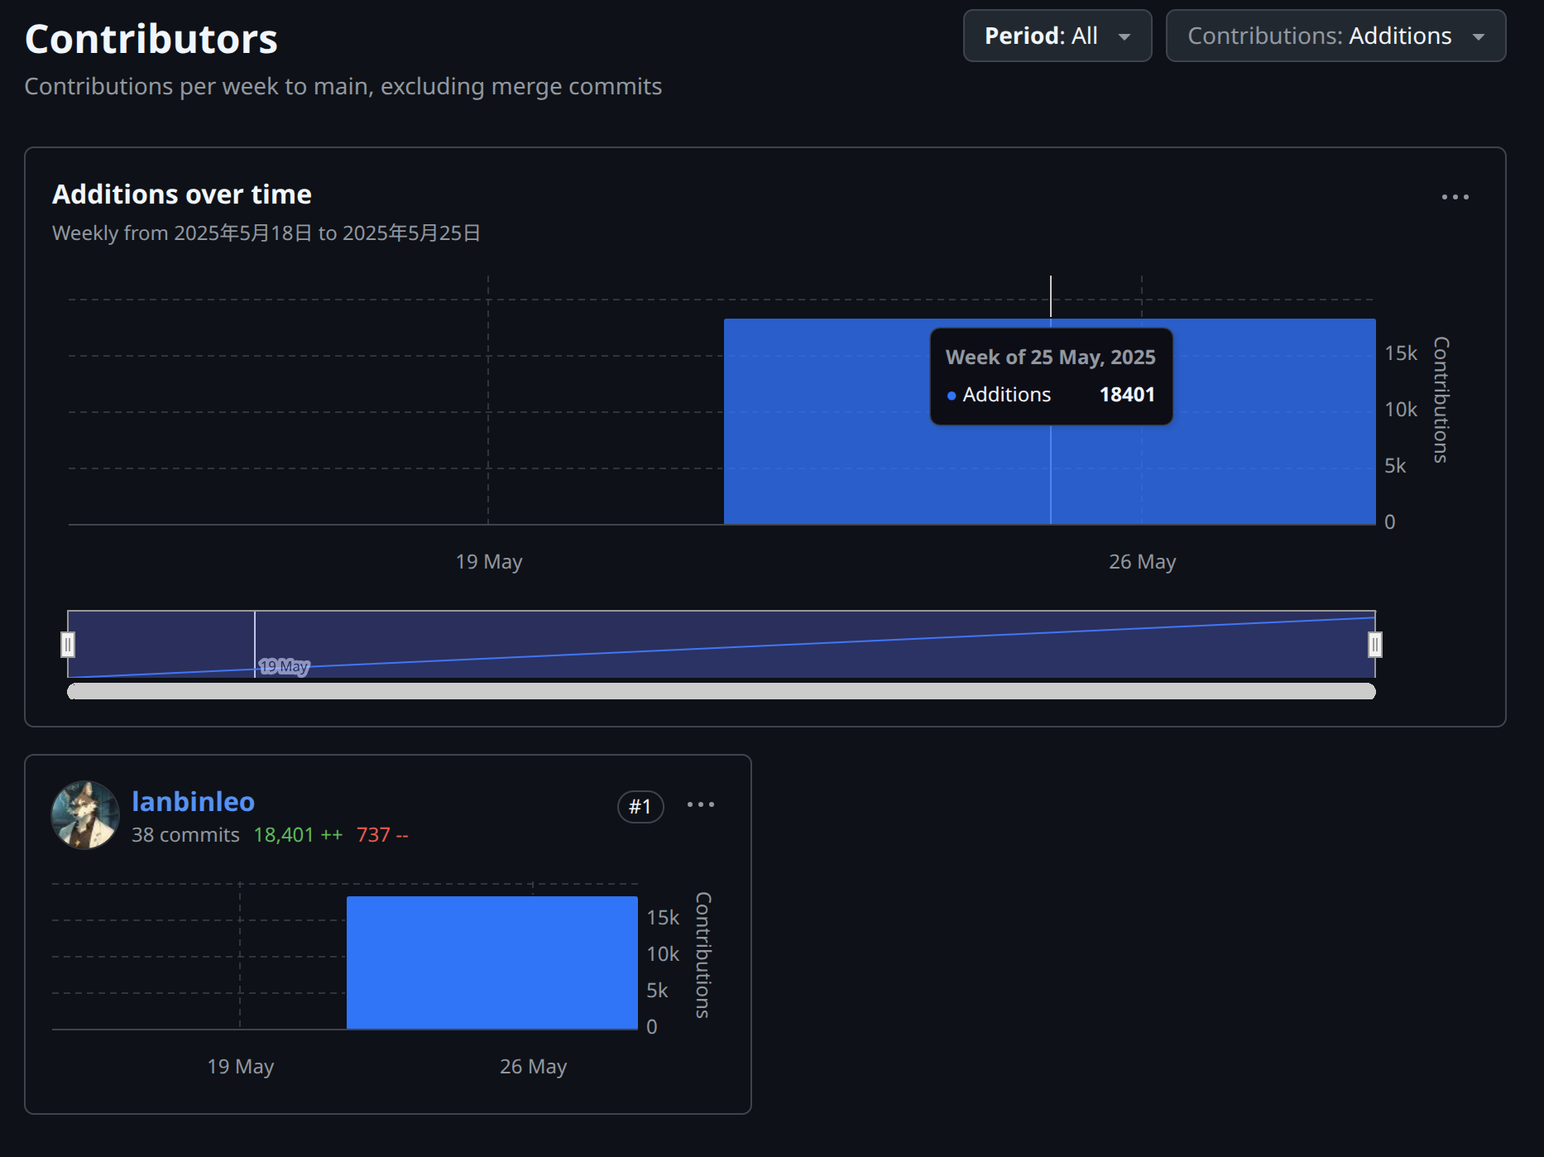This screenshot has width=1544, height=1157.
Task: Click the #1 rank badge
Action: (640, 806)
